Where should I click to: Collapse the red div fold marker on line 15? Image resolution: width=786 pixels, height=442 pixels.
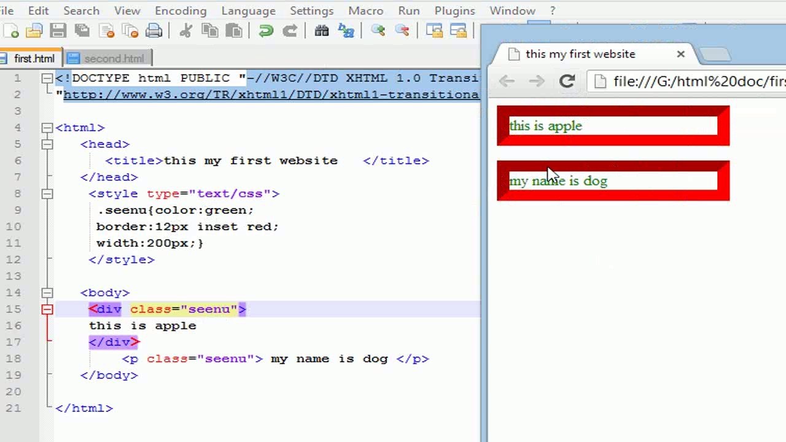(47, 309)
